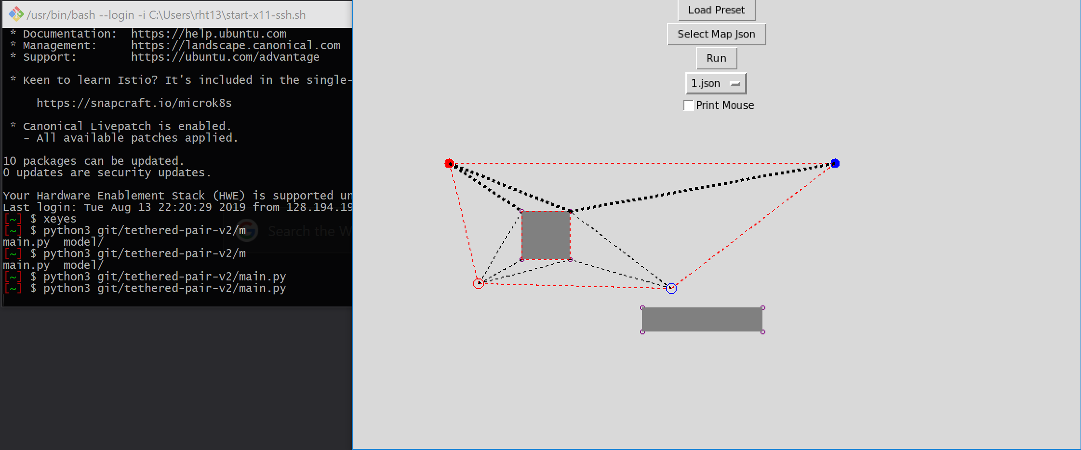1081x450 pixels.
Task: Click the terminal window title bar
Action: [169, 14]
